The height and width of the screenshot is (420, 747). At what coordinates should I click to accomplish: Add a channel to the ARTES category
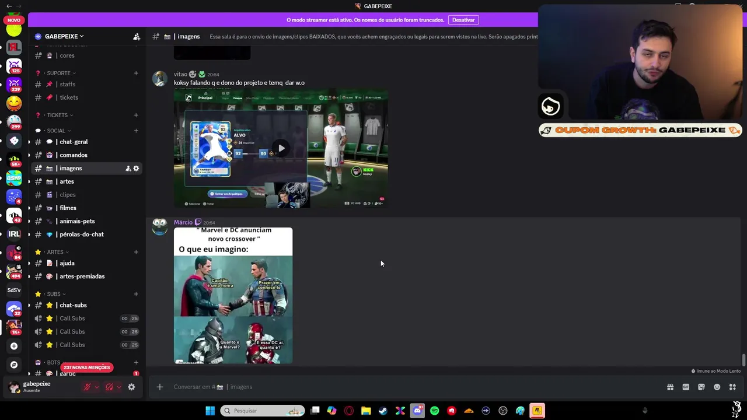136,252
